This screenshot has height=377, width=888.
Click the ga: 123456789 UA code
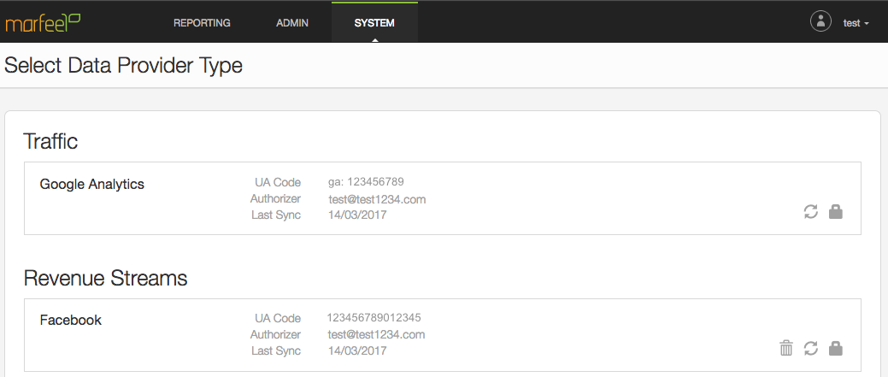coord(366,182)
